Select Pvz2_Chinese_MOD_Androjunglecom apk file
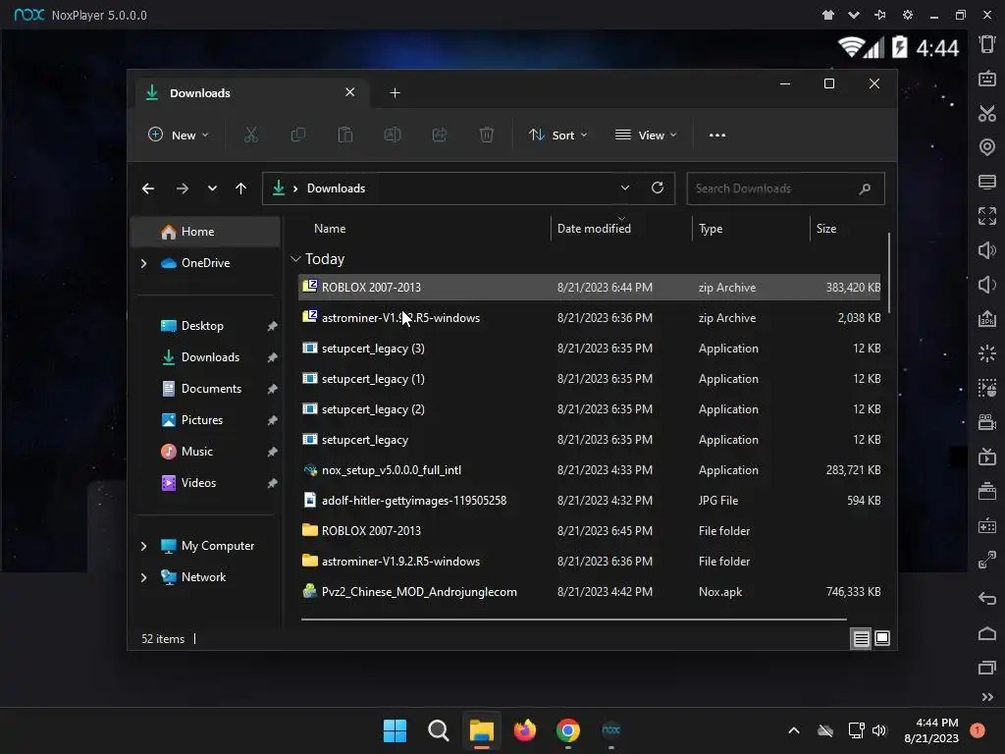Screen dimensions: 1005x754 (590, 592)
